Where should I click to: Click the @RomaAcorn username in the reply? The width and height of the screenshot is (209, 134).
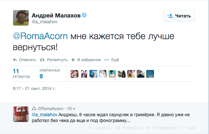point(50,108)
